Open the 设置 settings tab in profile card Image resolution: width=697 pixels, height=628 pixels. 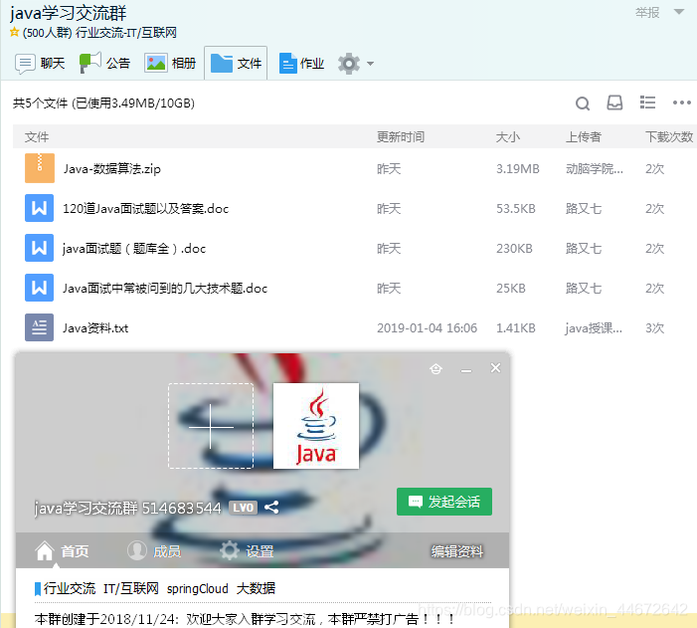[247, 551]
